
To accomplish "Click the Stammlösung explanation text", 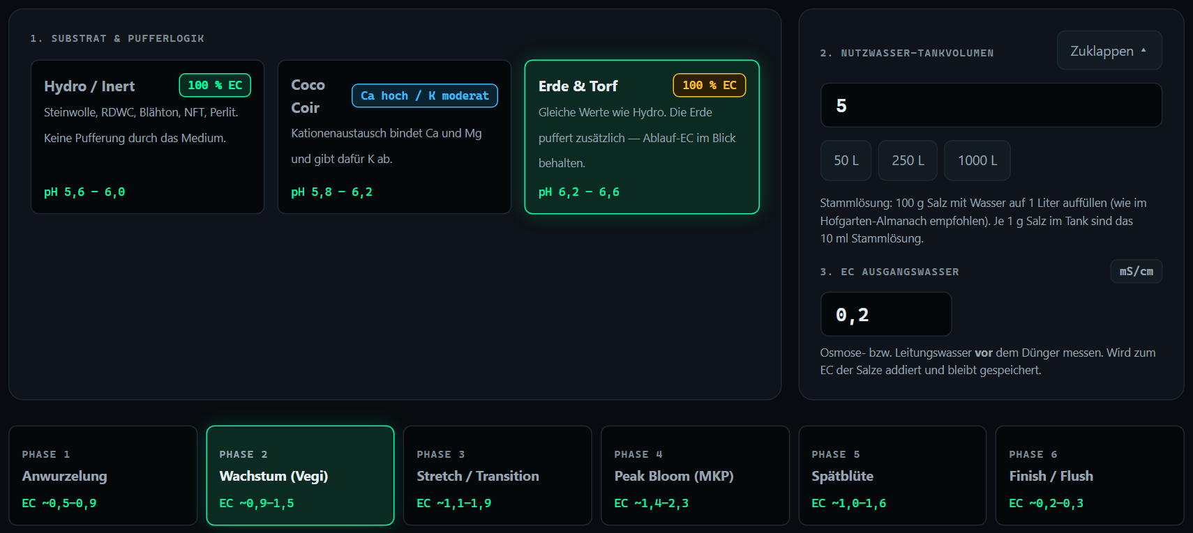I will [x=984, y=220].
